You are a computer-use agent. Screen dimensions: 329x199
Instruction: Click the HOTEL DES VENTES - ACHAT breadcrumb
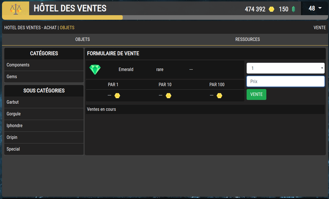30,28
